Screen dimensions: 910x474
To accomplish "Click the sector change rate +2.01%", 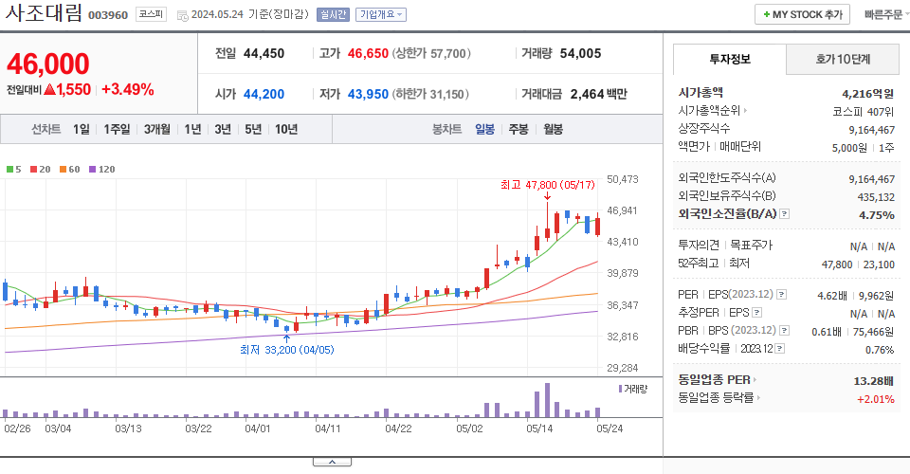I will [876, 399].
